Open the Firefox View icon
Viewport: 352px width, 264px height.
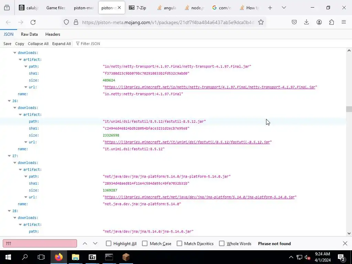coord(7,8)
